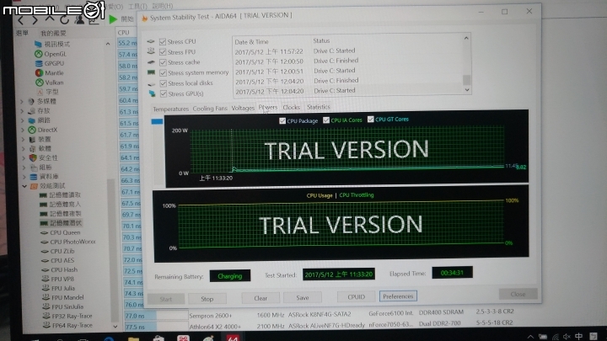This screenshot has height=341, width=607.
Task: Expand the 存放 tree node
Action: tap(23, 111)
